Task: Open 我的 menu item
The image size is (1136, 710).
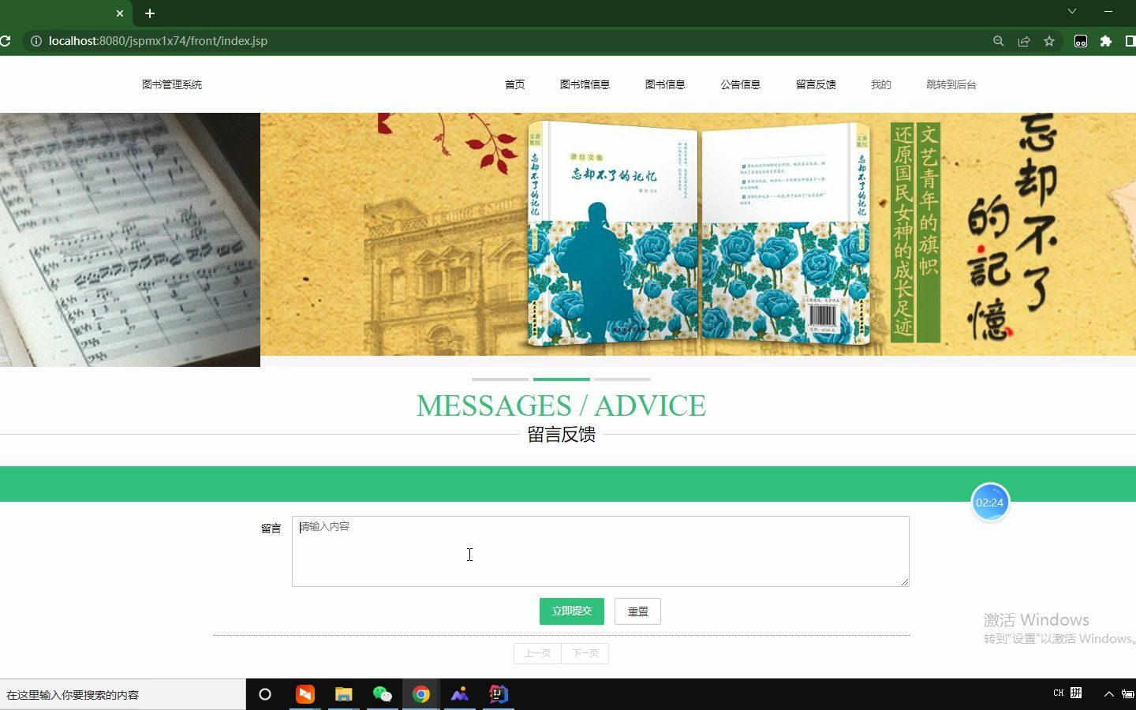Action: [881, 84]
